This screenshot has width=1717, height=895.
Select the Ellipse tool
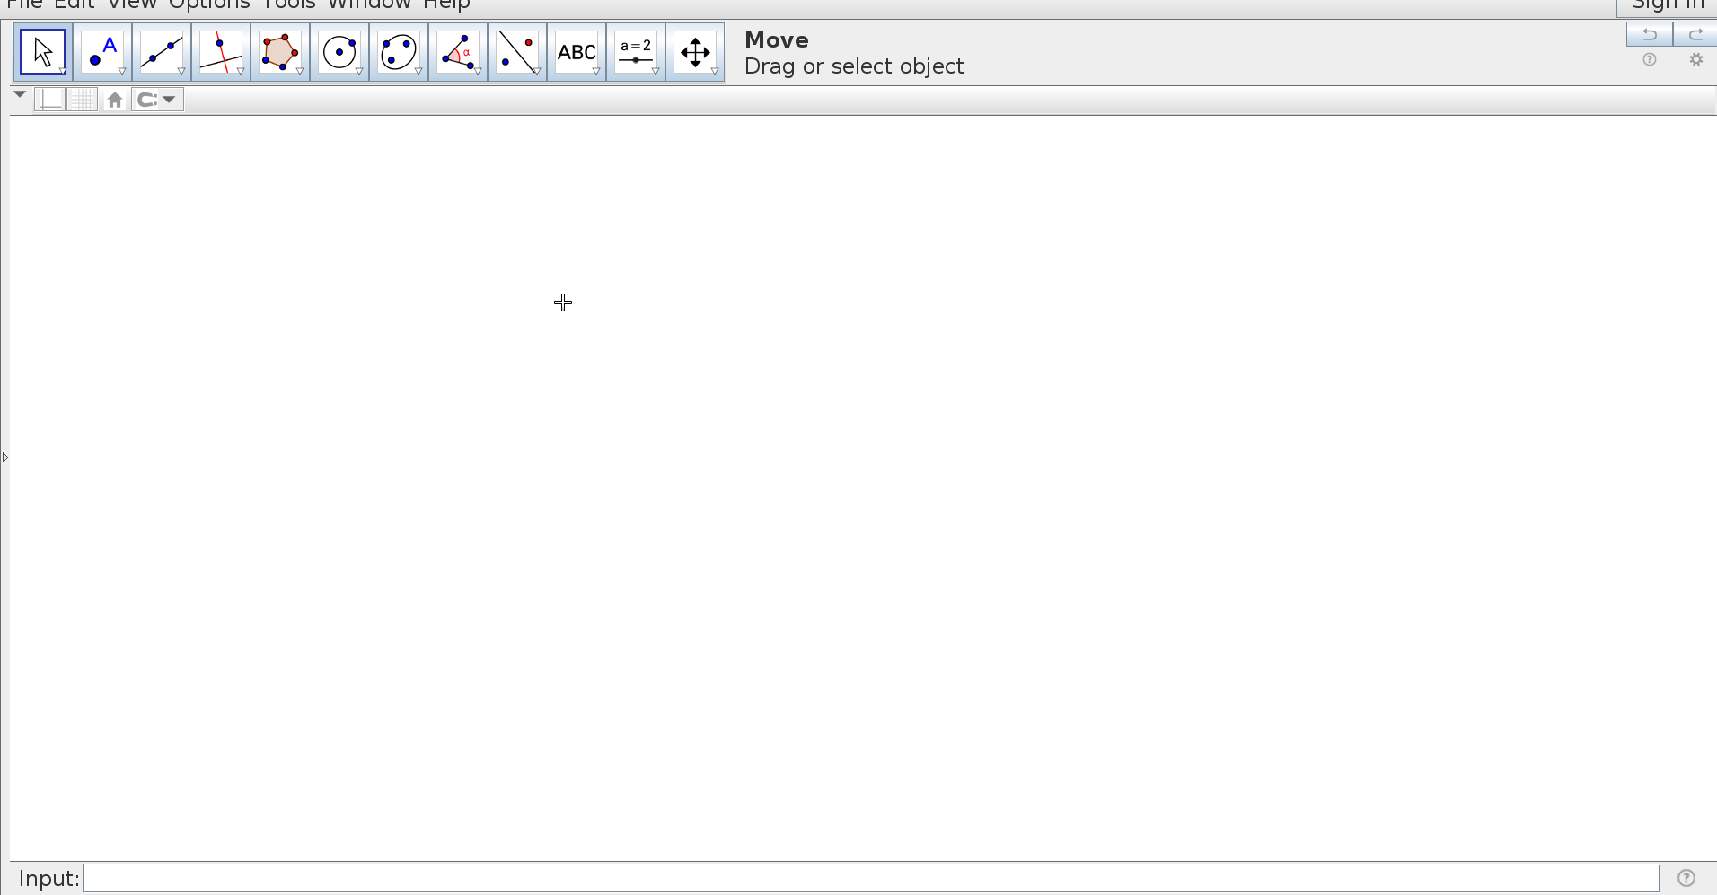click(399, 52)
